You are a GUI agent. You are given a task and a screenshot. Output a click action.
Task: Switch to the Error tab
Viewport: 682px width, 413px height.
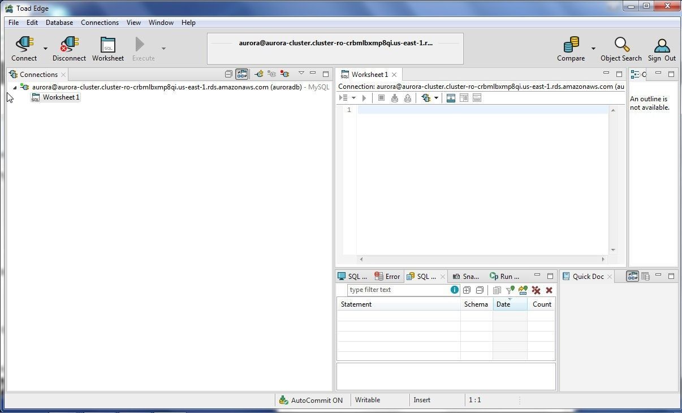point(387,276)
